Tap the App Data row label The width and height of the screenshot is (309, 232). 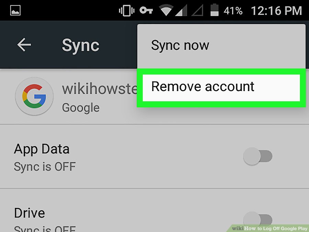(x=42, y=149)
